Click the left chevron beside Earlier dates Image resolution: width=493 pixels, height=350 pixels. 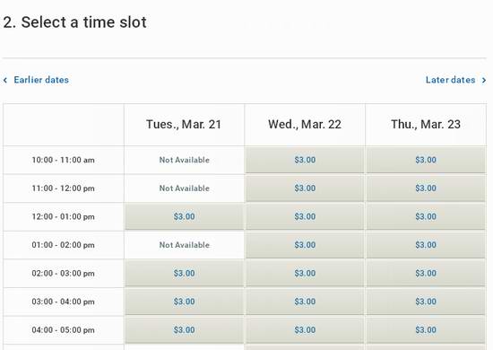[x=5, y=80]
